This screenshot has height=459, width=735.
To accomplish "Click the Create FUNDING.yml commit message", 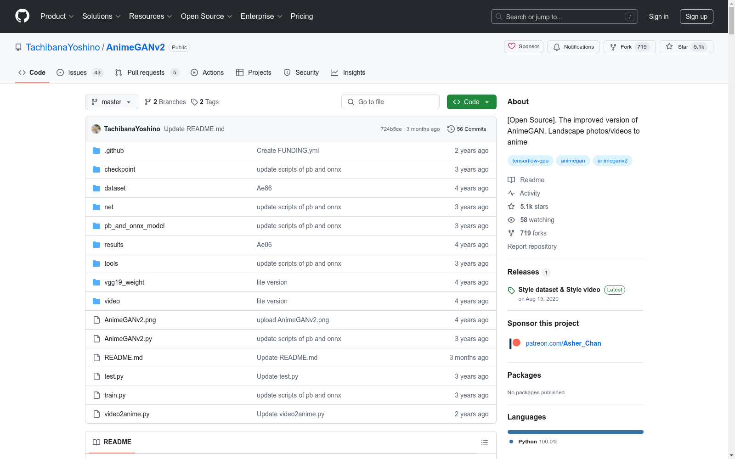I will pyautogui.click(x=288, y=151).
